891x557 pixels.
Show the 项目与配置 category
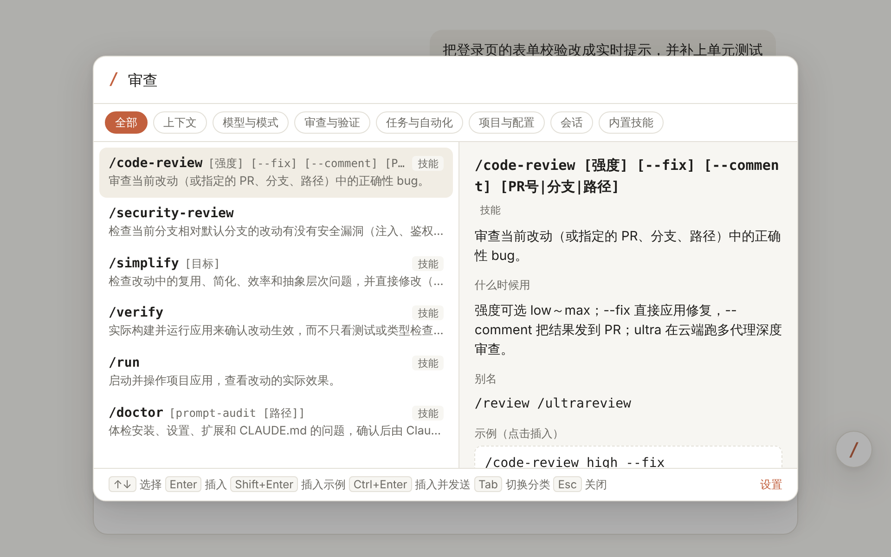(507, 123)
